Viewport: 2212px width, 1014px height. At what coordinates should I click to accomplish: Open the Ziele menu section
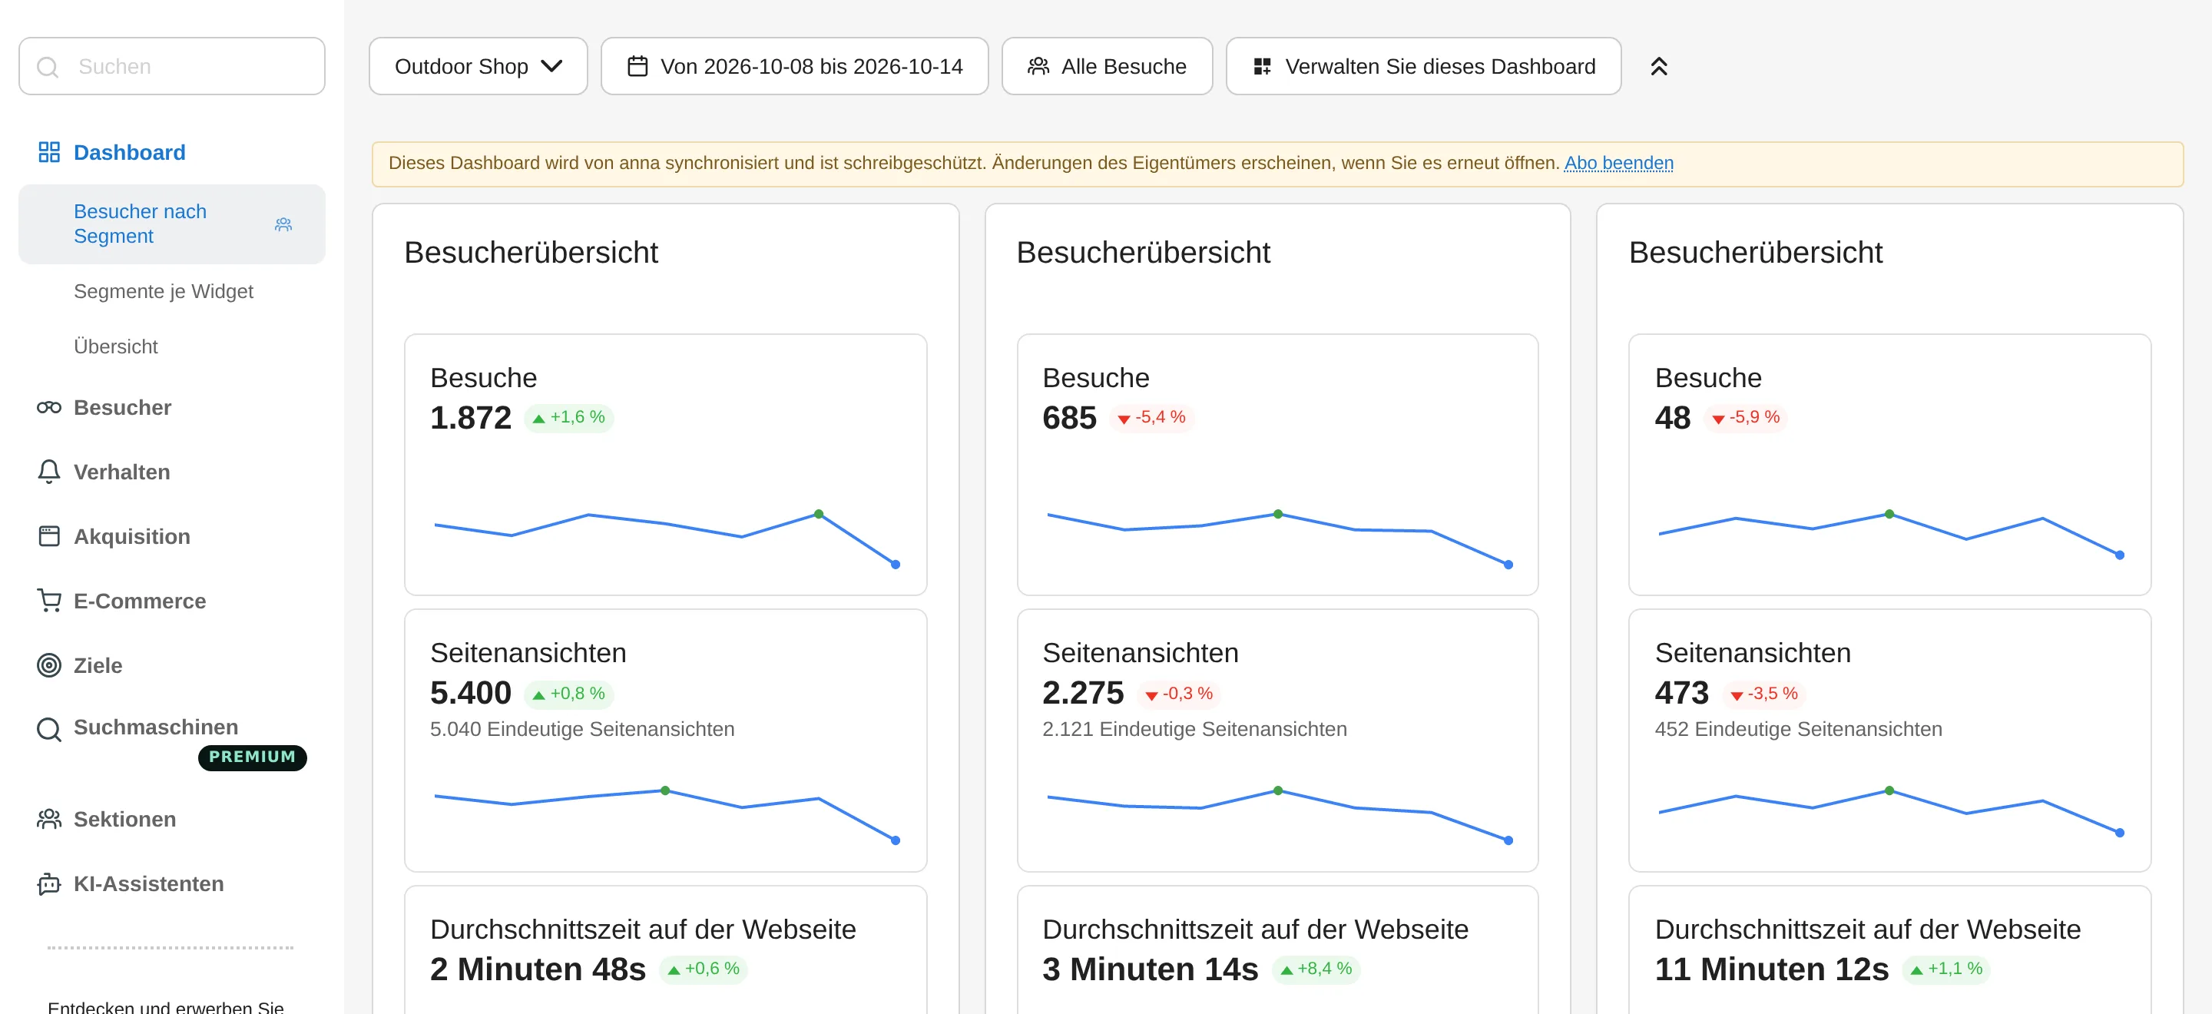tap(98, 664)
